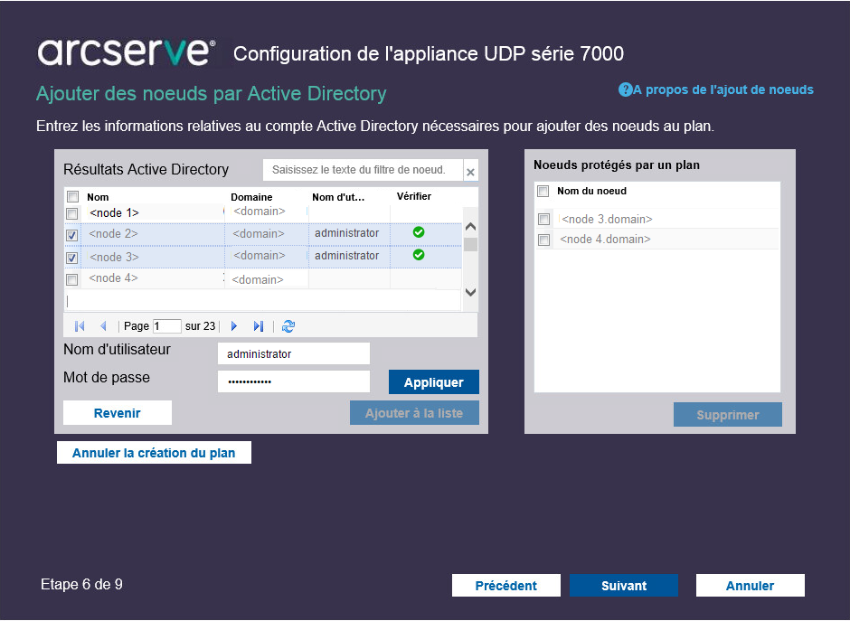Toggle select-all checkbox in Active Directory results
Screen dimensions: 850x621
click(72, 196)
